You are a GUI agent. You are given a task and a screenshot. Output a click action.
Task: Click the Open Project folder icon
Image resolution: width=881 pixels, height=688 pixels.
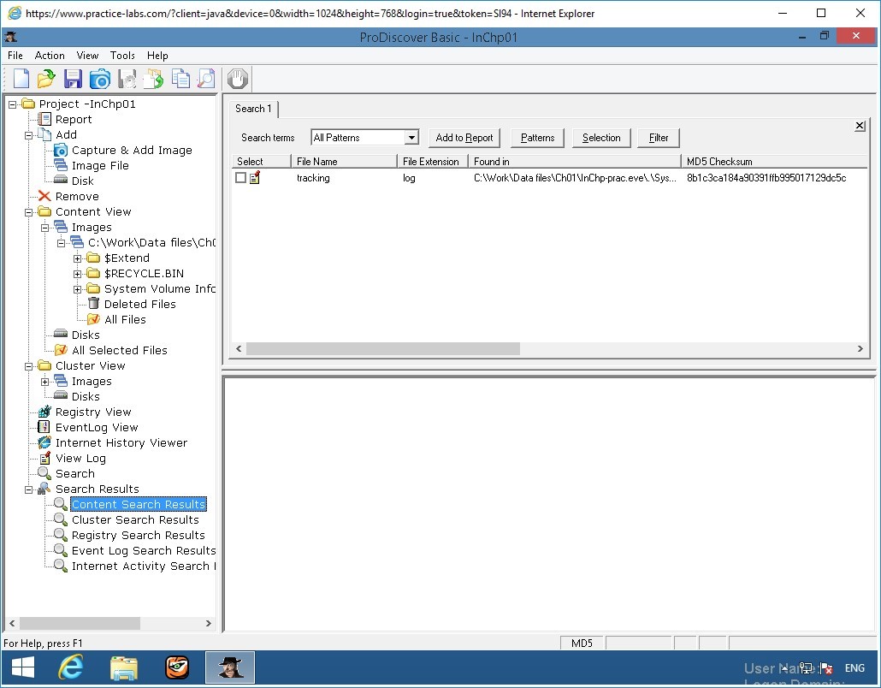46,79
